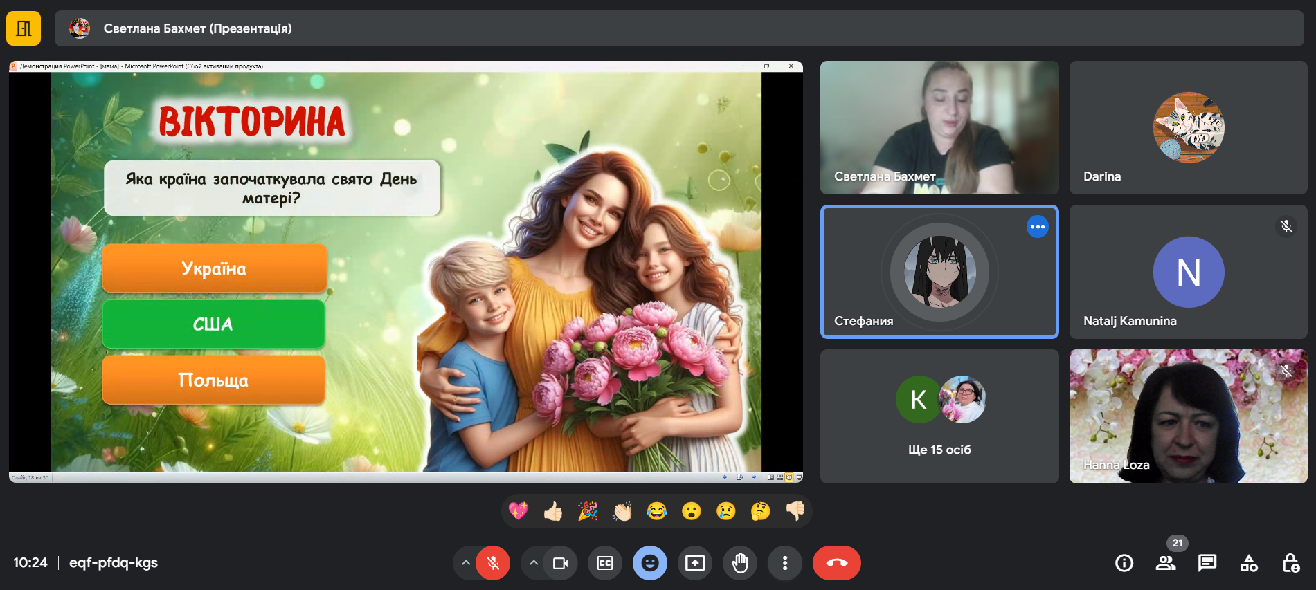Open the participants list icon
This screenshot has width=1316, height=590.
tap(1166, 563)
